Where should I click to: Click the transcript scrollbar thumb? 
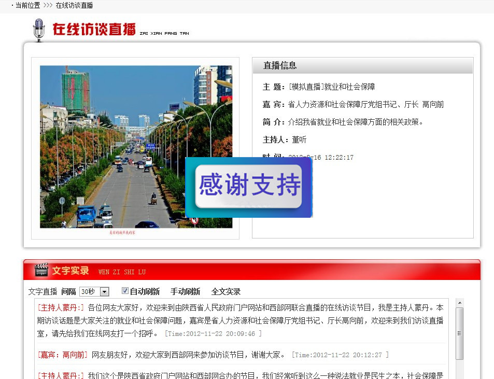click(460, 333)
